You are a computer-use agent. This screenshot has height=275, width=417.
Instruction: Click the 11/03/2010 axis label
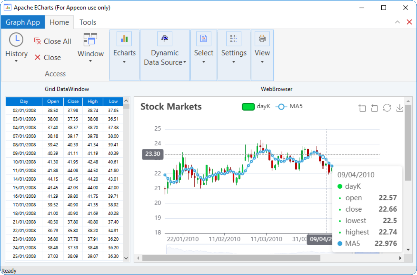pyautogui.click(x=266, y=239)
